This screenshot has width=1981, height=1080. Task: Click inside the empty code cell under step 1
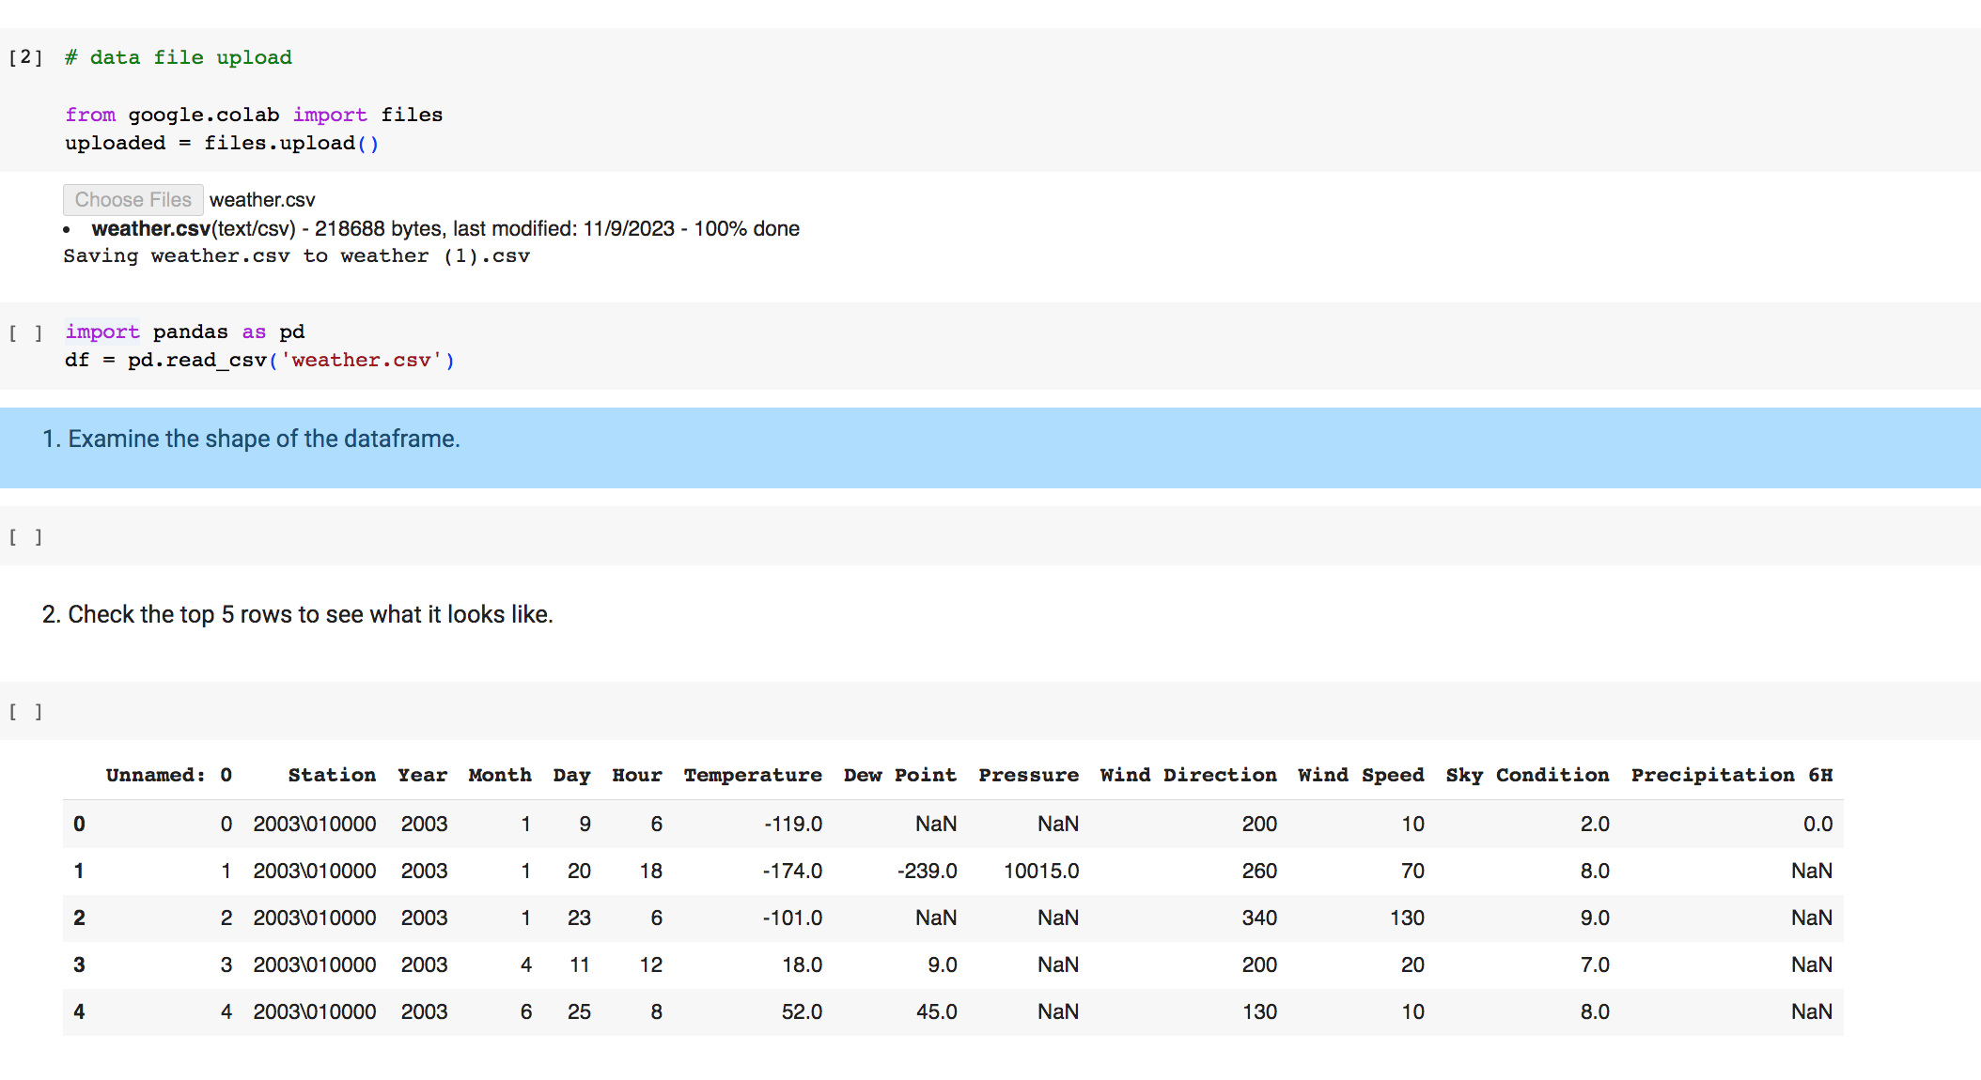pos(940,537)
